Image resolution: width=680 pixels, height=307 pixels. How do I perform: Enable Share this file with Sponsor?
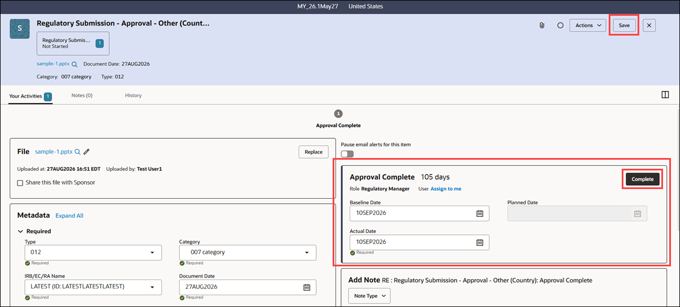click(20, 183)
